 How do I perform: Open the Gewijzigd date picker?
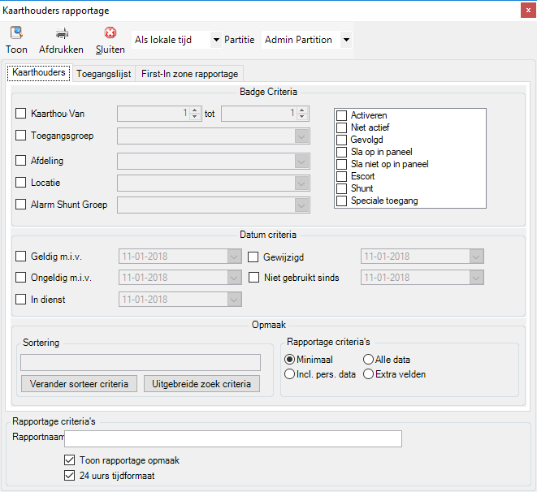coord(476,257)
